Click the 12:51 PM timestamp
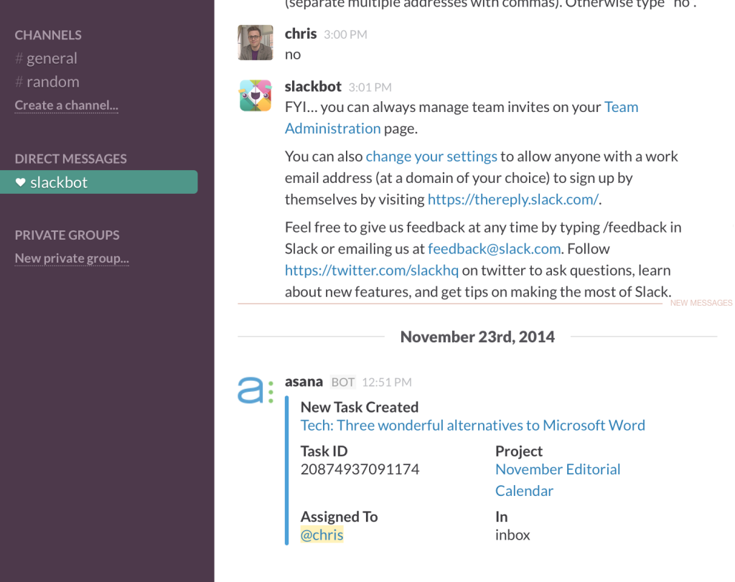735x582 pixels. [x=387, y=382]
